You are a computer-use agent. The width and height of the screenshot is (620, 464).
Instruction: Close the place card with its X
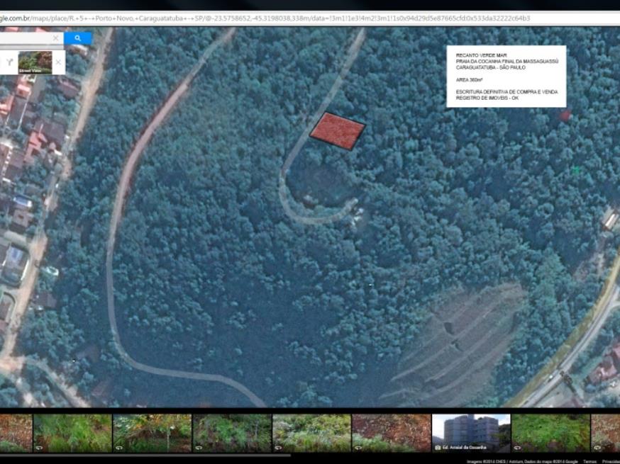click(x=58, y=62)
